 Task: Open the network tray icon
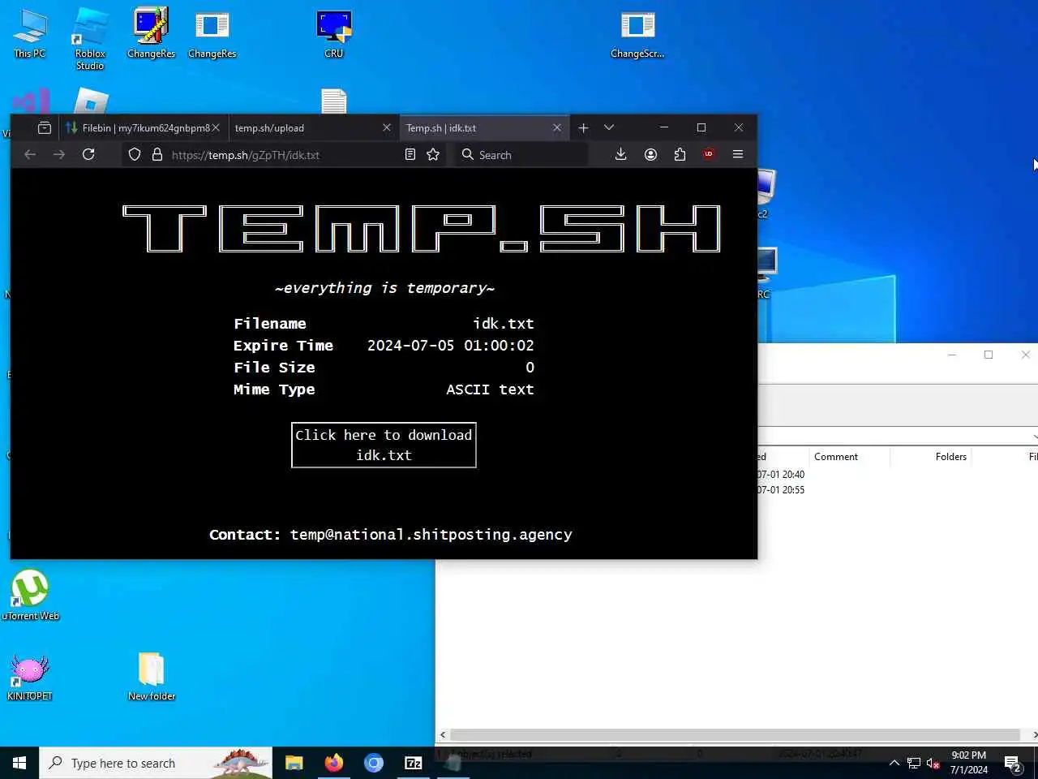pyautogui.click(x=914, y=763)
